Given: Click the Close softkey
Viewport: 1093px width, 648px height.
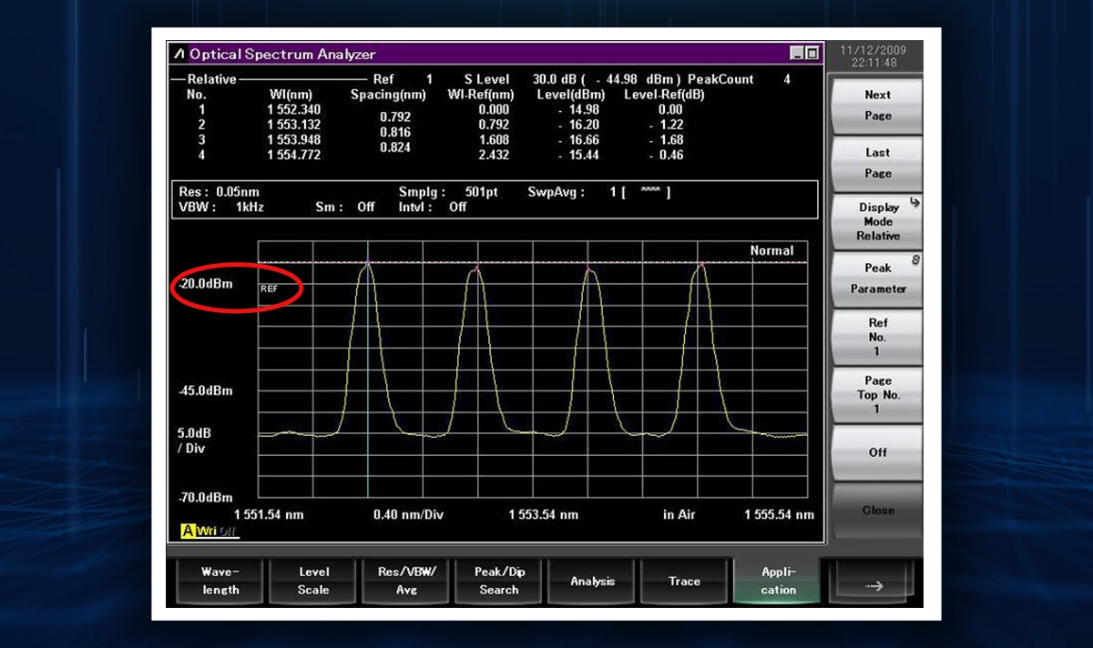Looking at the screenshot, I should [877, 511].
